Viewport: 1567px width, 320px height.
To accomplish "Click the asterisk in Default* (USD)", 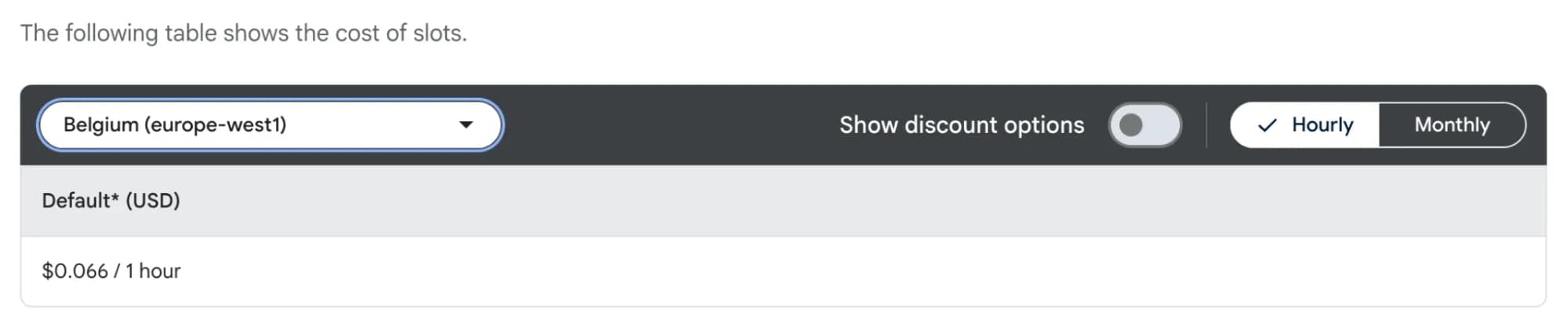I will [x=115, y=197].
